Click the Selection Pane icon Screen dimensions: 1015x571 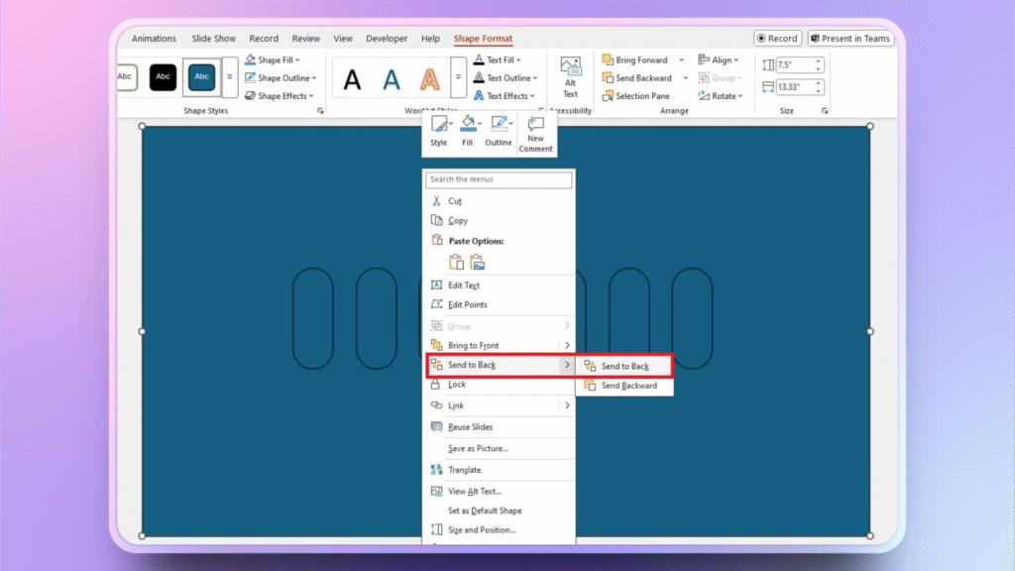(x=608, y=96)
